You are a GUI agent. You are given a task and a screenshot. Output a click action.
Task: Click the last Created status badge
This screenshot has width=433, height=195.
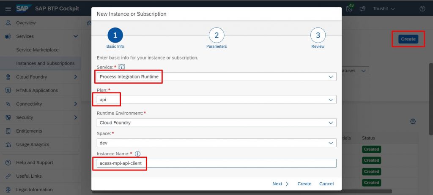pos(371,183)
